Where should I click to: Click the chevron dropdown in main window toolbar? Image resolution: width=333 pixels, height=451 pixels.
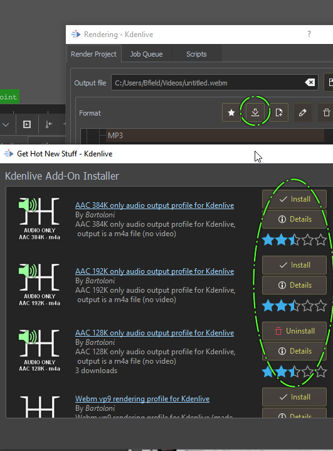click(x=6, y=124)
